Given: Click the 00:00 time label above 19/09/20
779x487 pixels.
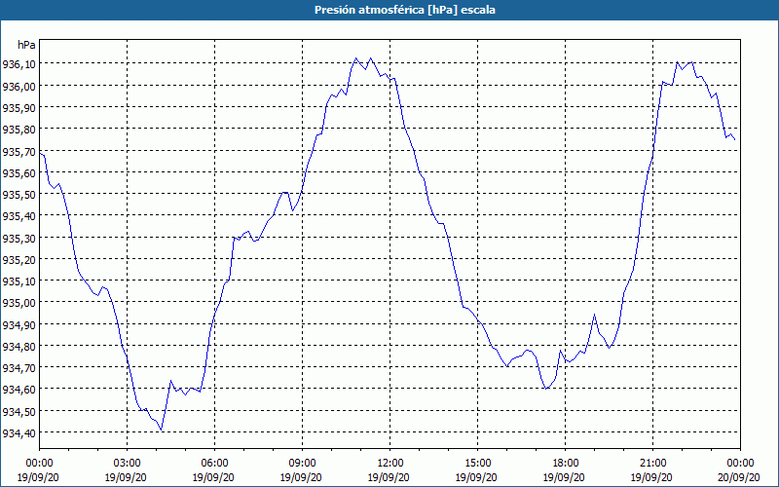Looking at the screenshot, I should [39, 464].
